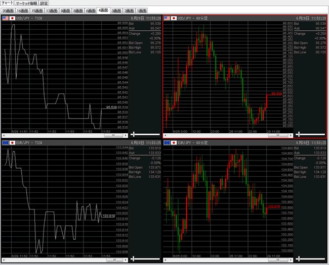This screenshot has height=265, width=329.
Task: Click Japan flag on USD/JPY TICK chart
Action: [x=12, y=18]
